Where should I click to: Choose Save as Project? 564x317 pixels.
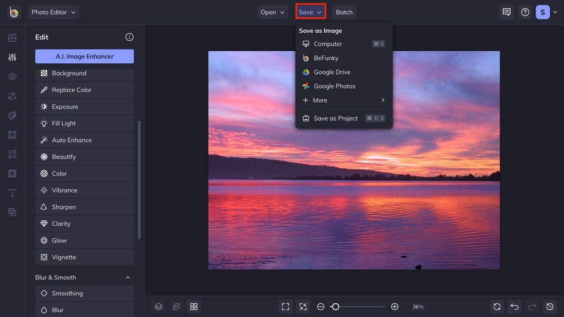coord(344,118)
